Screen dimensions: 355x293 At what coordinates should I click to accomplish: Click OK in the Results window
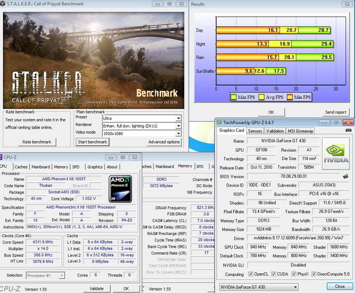271,112
